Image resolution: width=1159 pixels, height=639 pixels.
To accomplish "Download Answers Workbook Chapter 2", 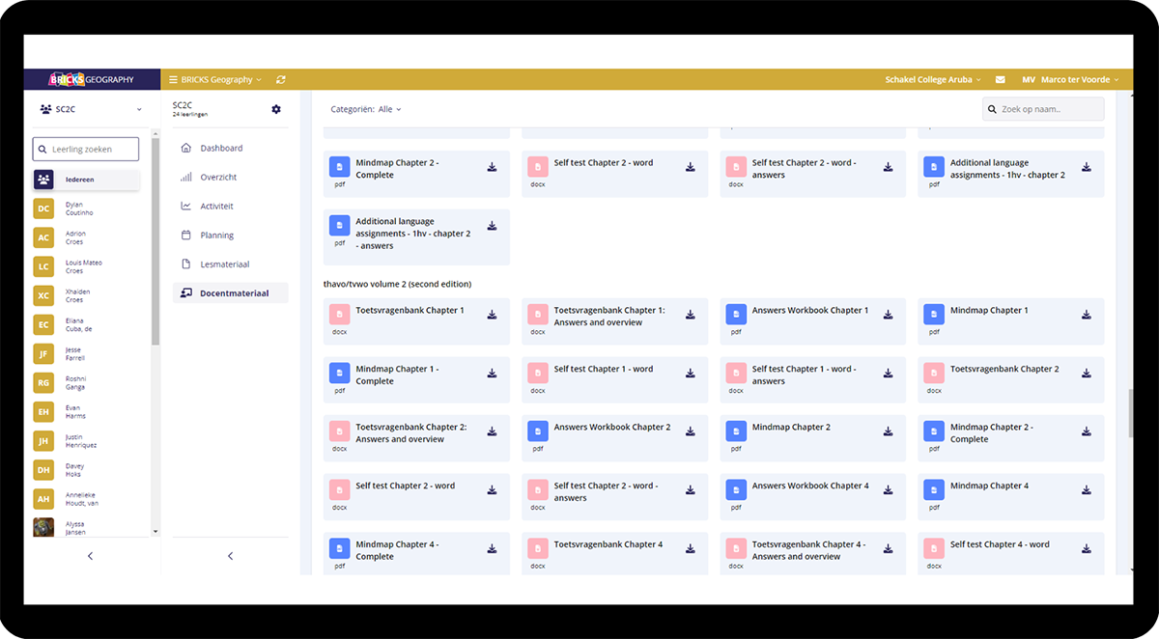I will coord(690,431).
